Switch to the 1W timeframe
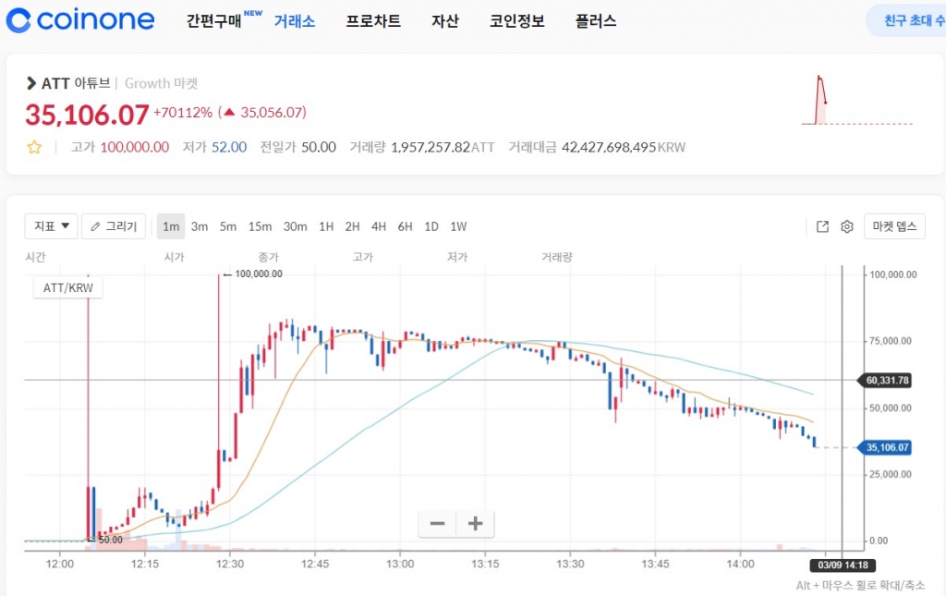The height and width of the screenshot is (596, 946). click(x=457, y=225)
